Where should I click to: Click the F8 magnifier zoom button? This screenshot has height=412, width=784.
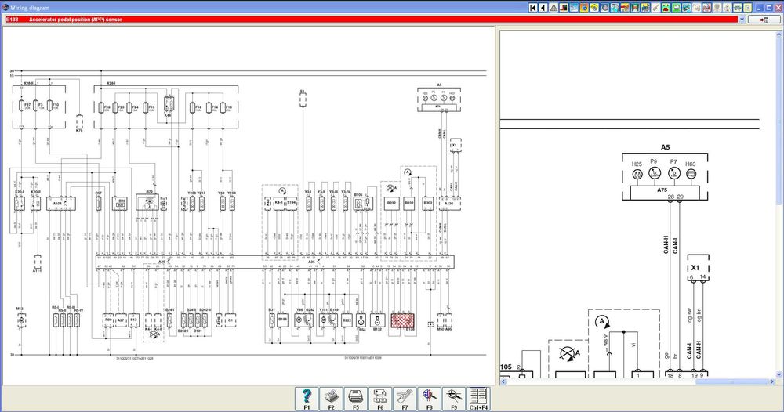pyautogui.click(x=429, y=399)
